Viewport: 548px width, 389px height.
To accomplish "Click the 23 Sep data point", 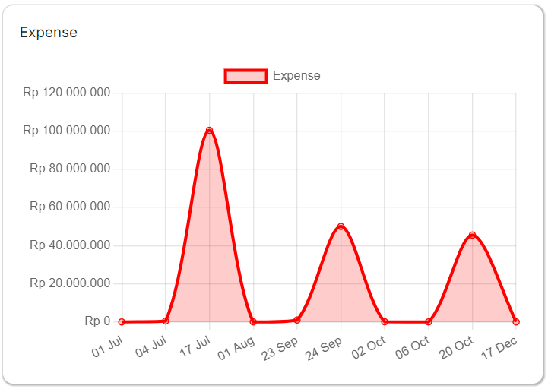I will [x=297, y=320].
